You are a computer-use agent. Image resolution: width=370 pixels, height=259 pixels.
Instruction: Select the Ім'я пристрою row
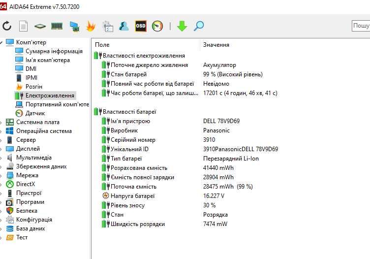click(171, 121)
